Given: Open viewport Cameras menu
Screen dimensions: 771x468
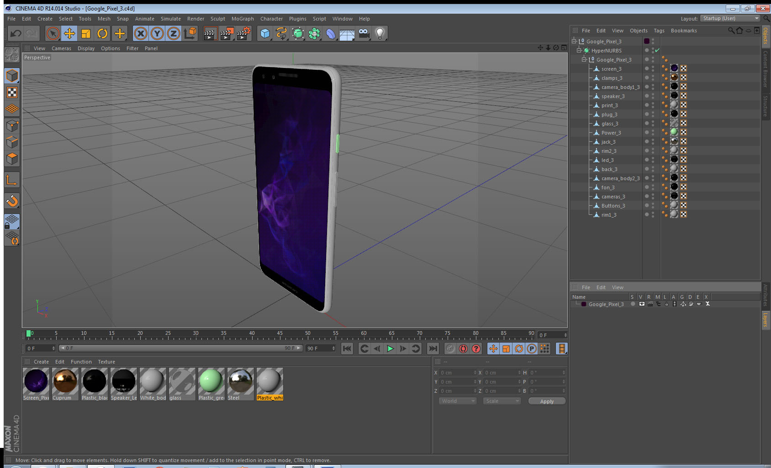Looking at the screenshot, I should pyautogui.click(x=61, y=48).
